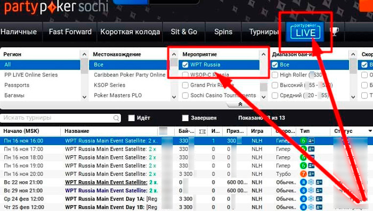The height and width of the screenshot is (211, 373).
Task: Check the WSOP-C Russia checkbox
Action: [x=185, y=75]
